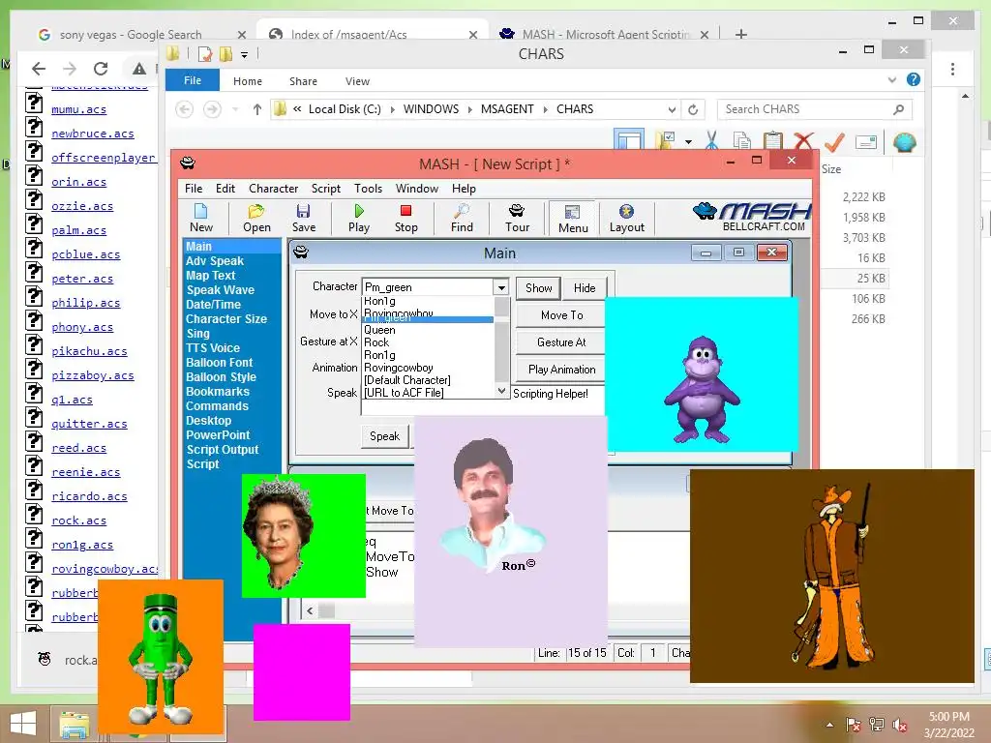The height and width of the screenshot is (743, 991).
Task: Toggle the Menu toolbar button
Action: pos(573,219)
